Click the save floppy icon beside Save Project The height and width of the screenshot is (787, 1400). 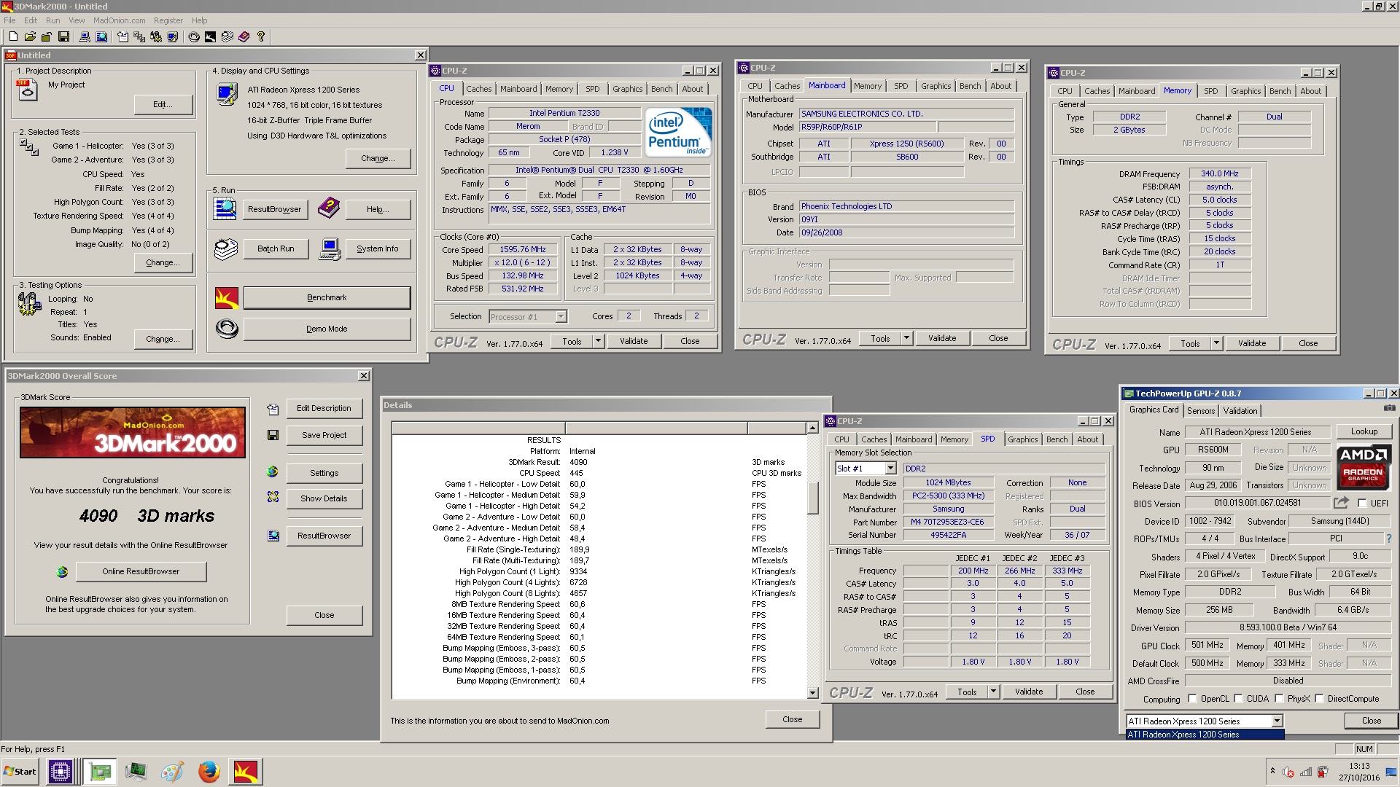pos(273,435)
